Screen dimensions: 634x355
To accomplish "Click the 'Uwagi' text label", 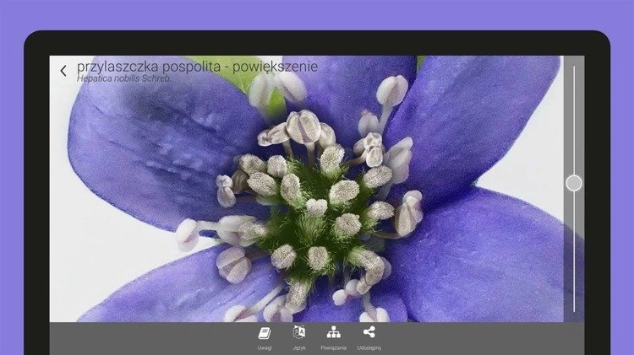I will click(265, 347).
